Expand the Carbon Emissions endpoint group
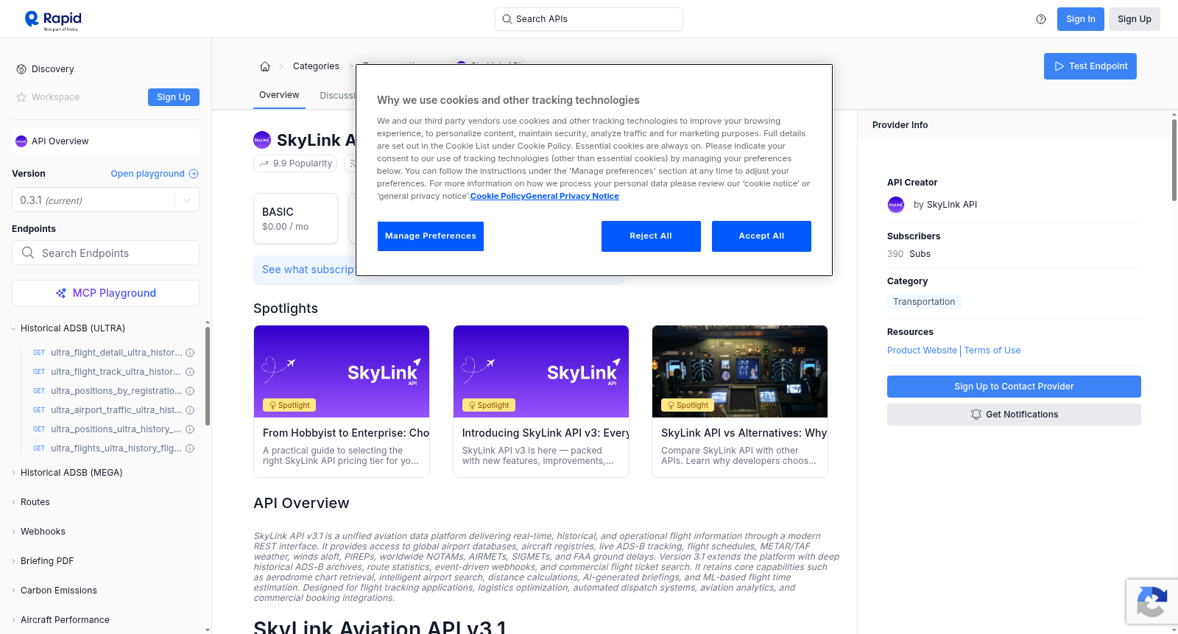The width and height of the screenshot is (1178, 634). pyautogui.click(x=13, y=591)
